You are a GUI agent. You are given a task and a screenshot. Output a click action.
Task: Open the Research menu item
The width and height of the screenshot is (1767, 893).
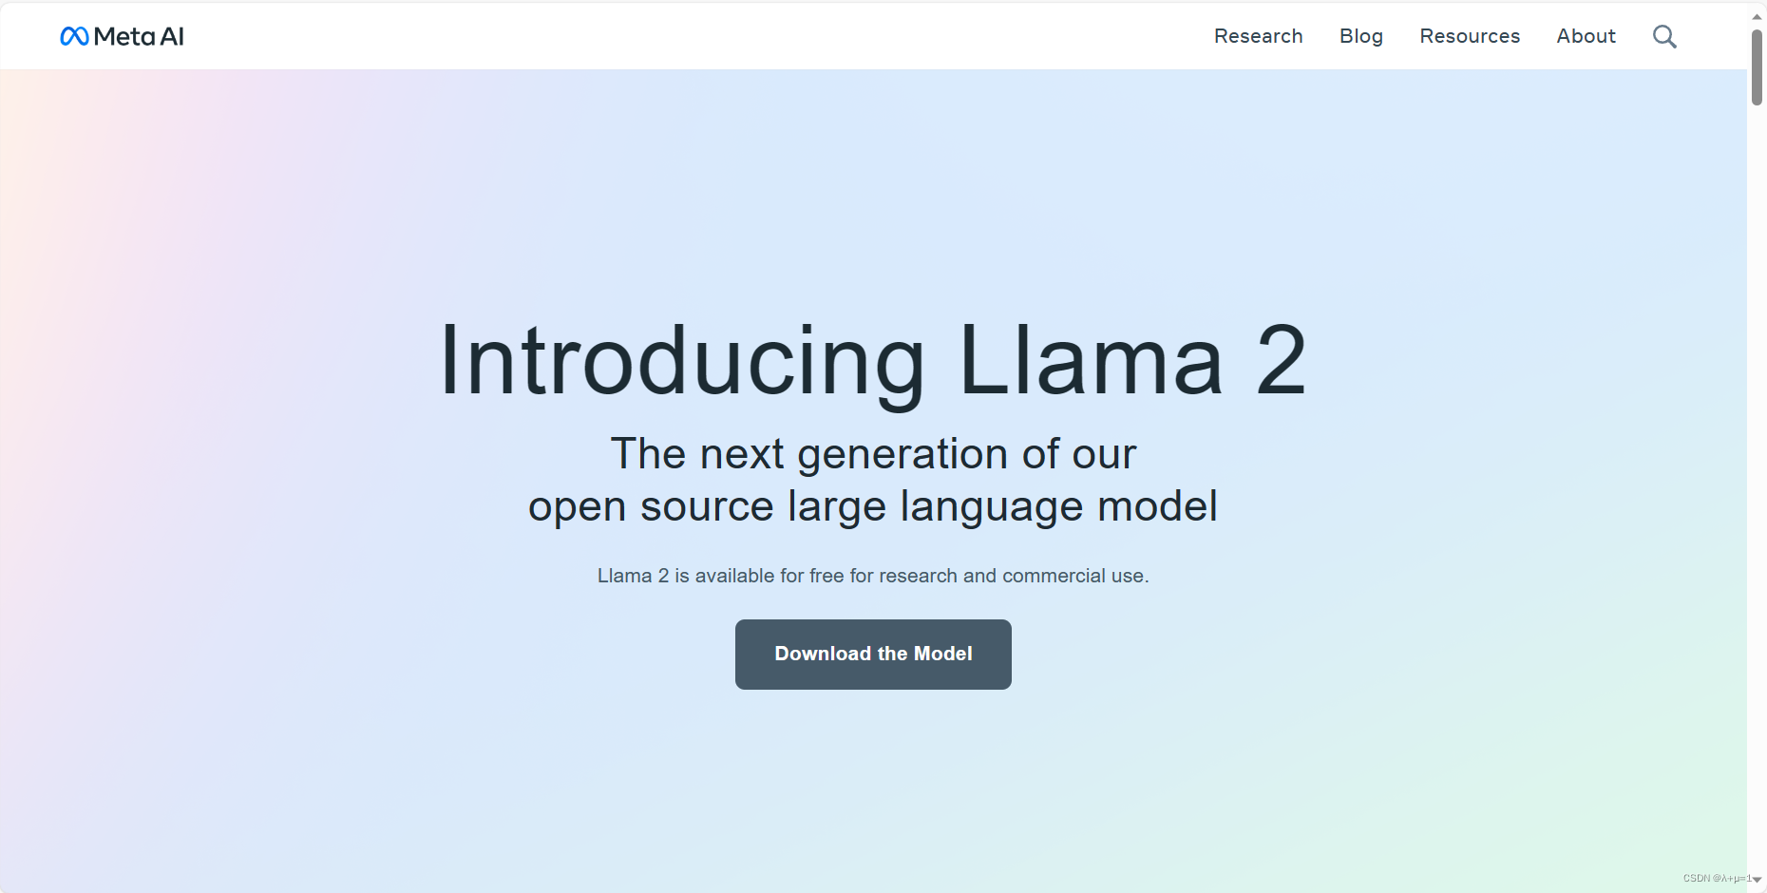pos(1258,35)
